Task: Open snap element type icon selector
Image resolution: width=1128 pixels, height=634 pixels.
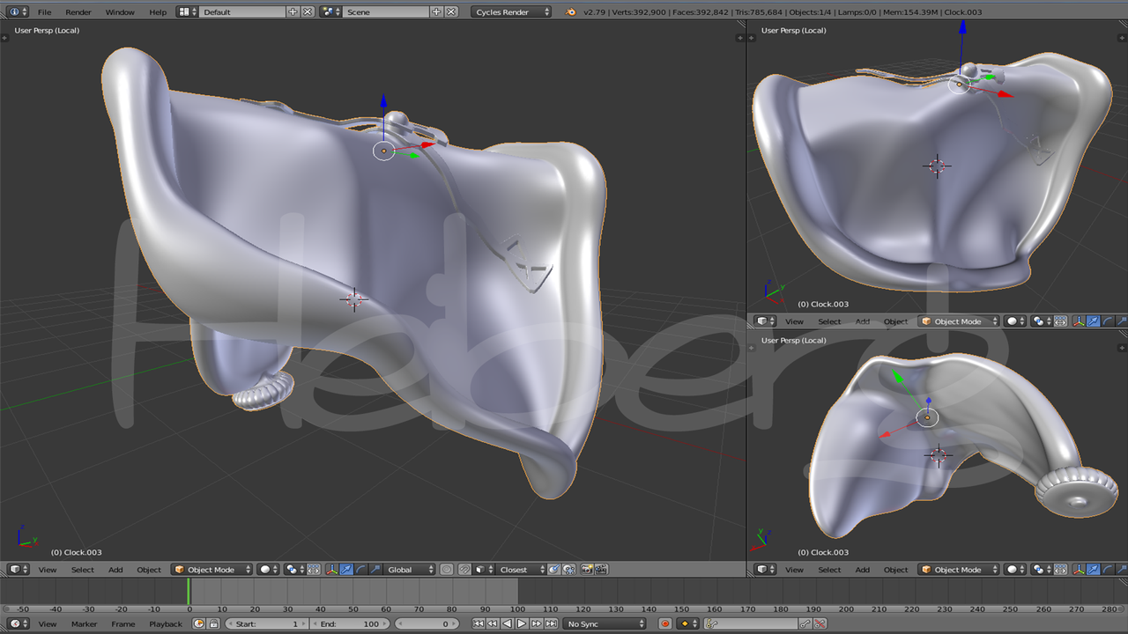Action: (x=484, y=570)
